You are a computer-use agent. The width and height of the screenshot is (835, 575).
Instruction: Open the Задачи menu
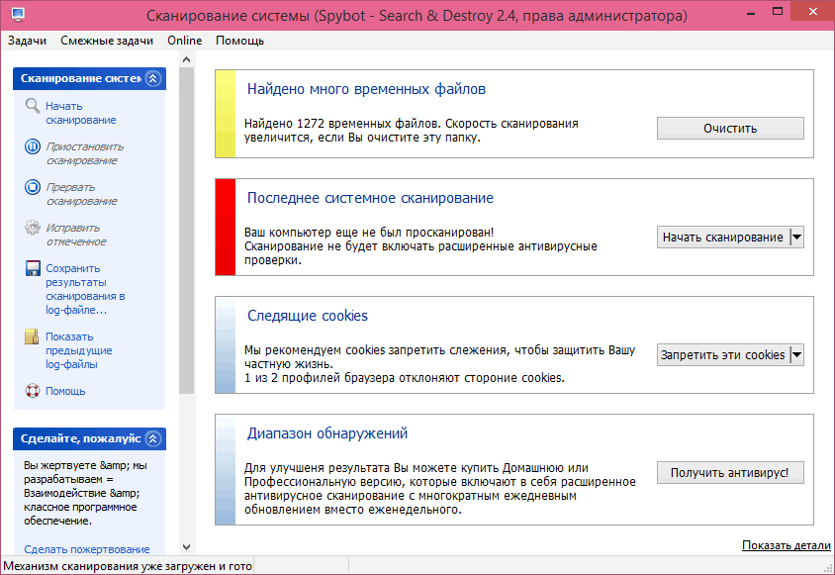point(27,41)
